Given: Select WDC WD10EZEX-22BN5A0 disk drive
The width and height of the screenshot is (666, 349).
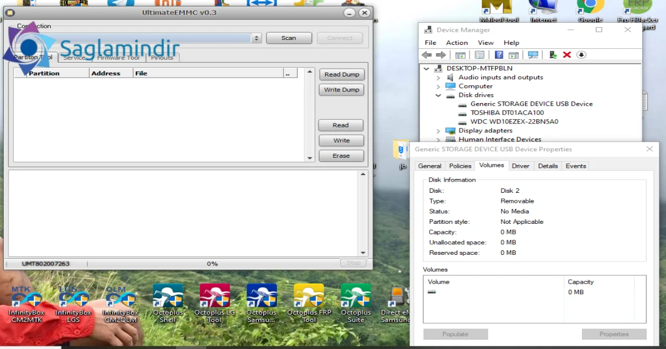Looking at the screenshot, I should 514,122.
